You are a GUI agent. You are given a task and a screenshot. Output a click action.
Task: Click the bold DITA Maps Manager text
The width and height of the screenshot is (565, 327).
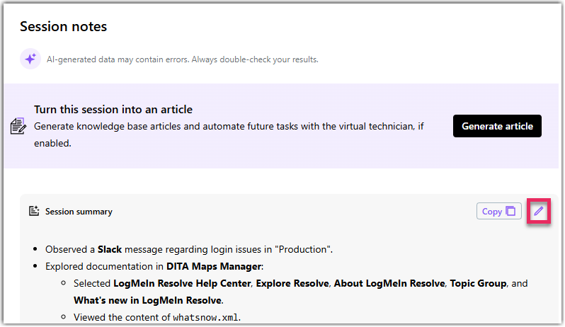(205, 266)
